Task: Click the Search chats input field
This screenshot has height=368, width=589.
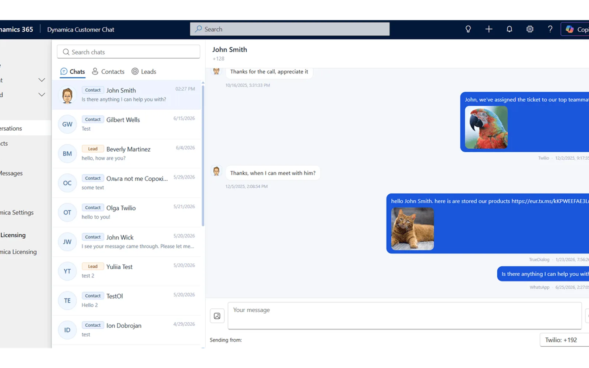Action: [128, 52]
